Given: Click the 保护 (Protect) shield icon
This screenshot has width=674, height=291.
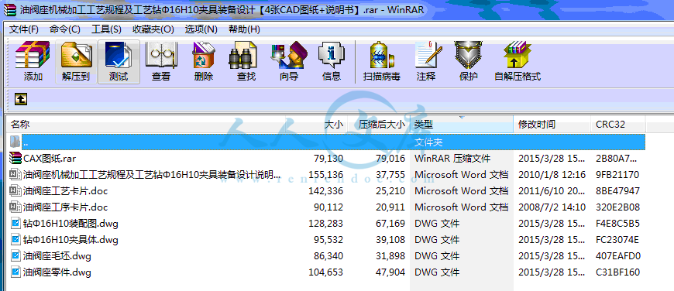Looking at the screenshot, I should pyautogui.click(x=468, y=55).
